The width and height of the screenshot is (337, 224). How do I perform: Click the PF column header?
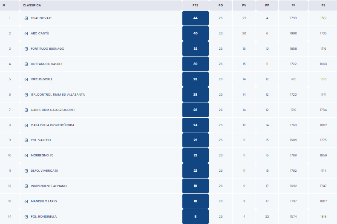(x=294, y=6)
